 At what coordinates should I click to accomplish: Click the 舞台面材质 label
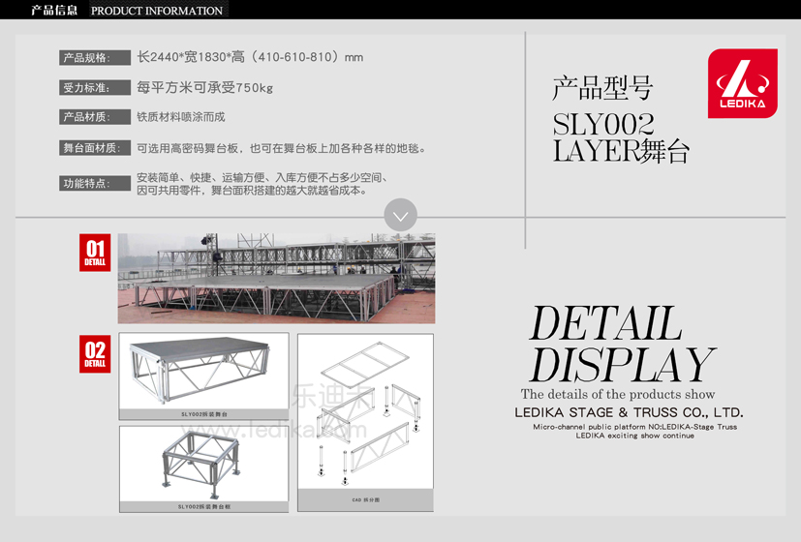pos(95,148)
